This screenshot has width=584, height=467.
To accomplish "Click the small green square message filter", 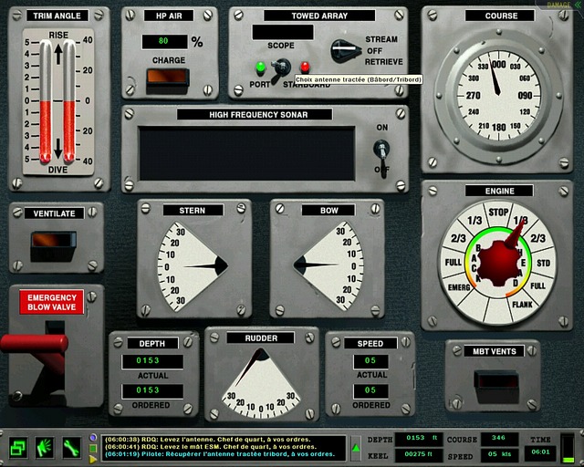I will coord(93,448).
